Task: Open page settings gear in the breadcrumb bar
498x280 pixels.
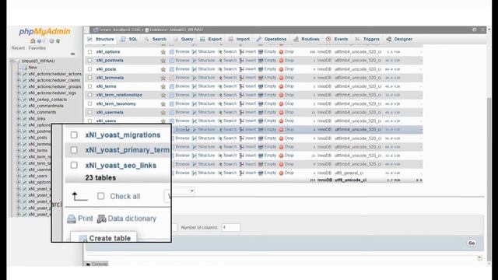Action: 474,30
